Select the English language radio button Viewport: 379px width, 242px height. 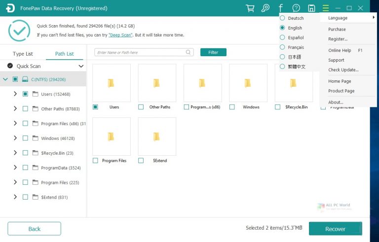click(282, 28)
